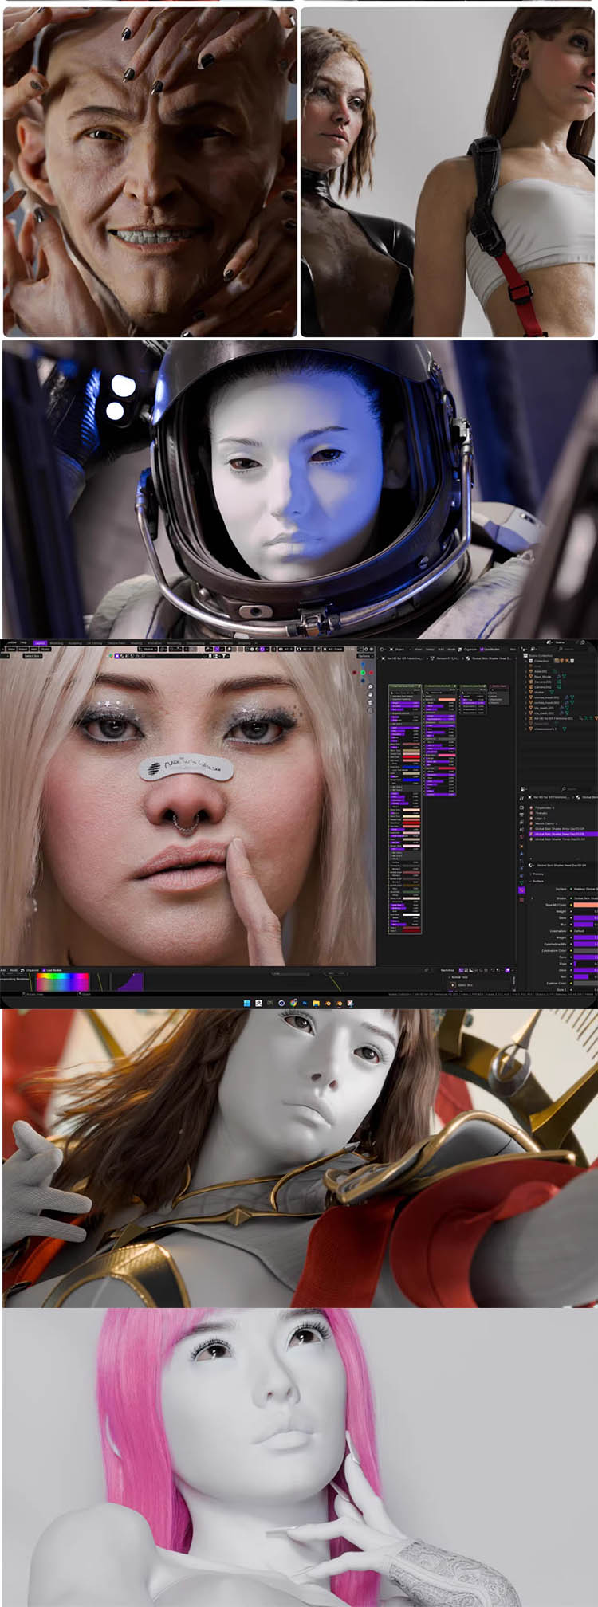Open the Slot dropdown in shader editor
The image size is (598, 1607).
click(514, 649)
